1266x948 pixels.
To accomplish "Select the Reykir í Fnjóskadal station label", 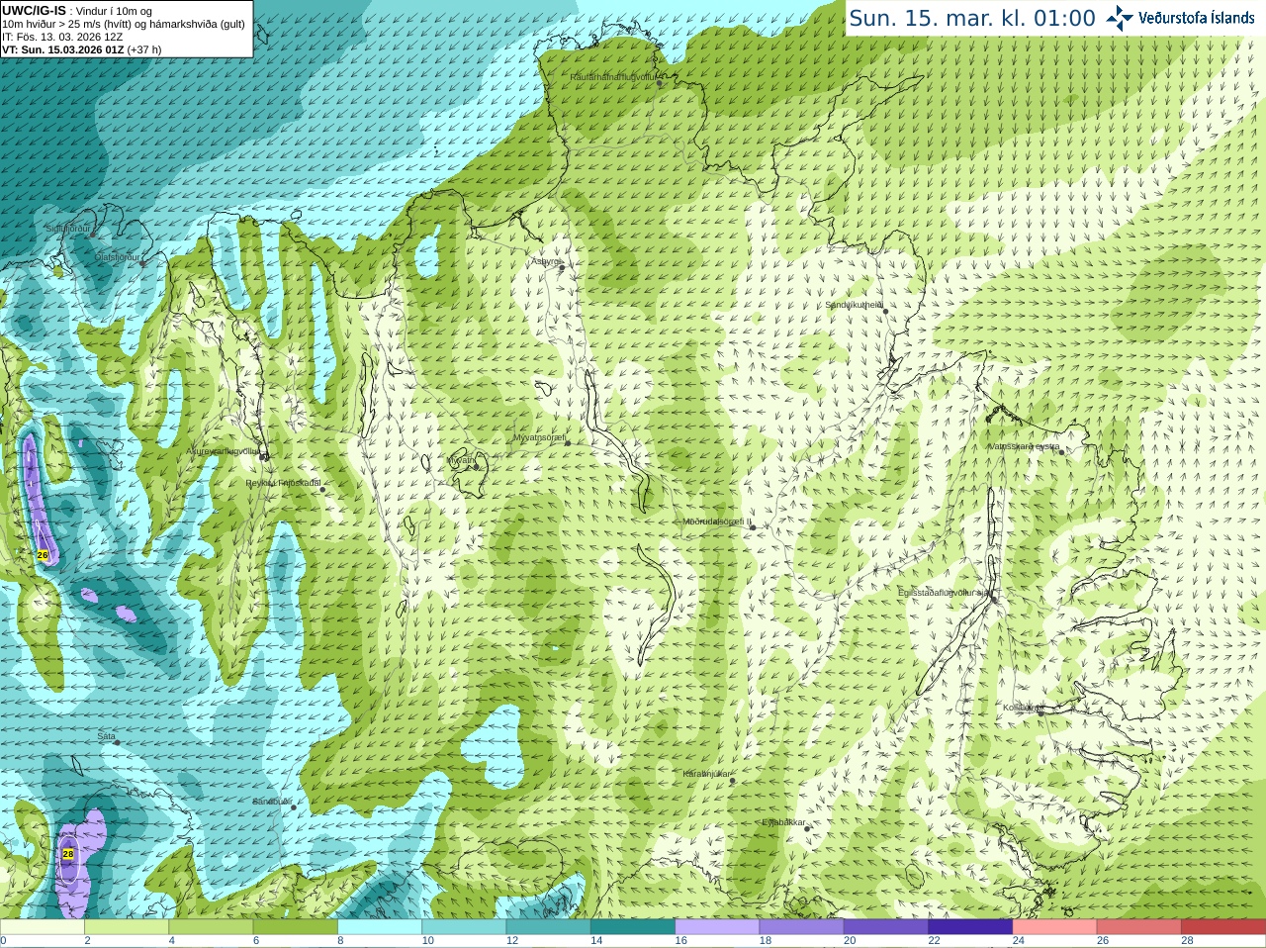I will point(283,483).
